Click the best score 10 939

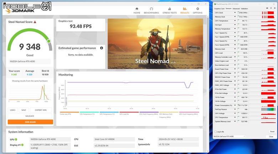tap(45, 75)
